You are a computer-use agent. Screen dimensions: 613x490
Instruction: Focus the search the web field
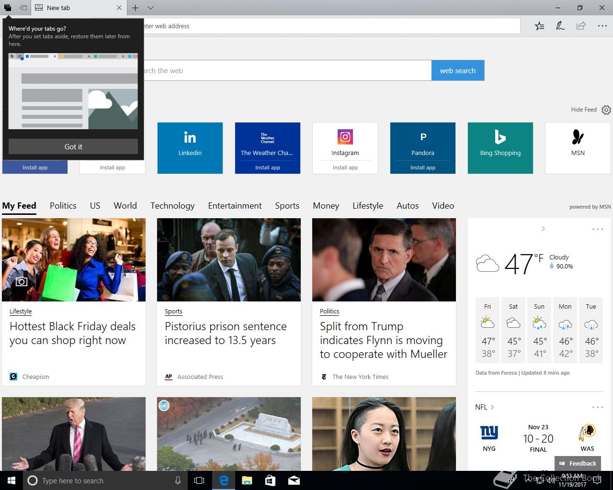pos(287,70)
